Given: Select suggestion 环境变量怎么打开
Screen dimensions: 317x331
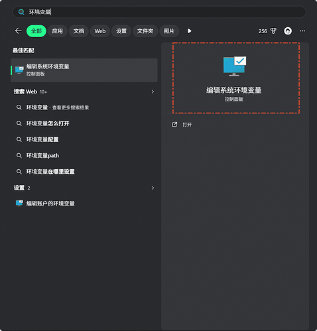Looking at the screenshot, I should click(48, 123).
